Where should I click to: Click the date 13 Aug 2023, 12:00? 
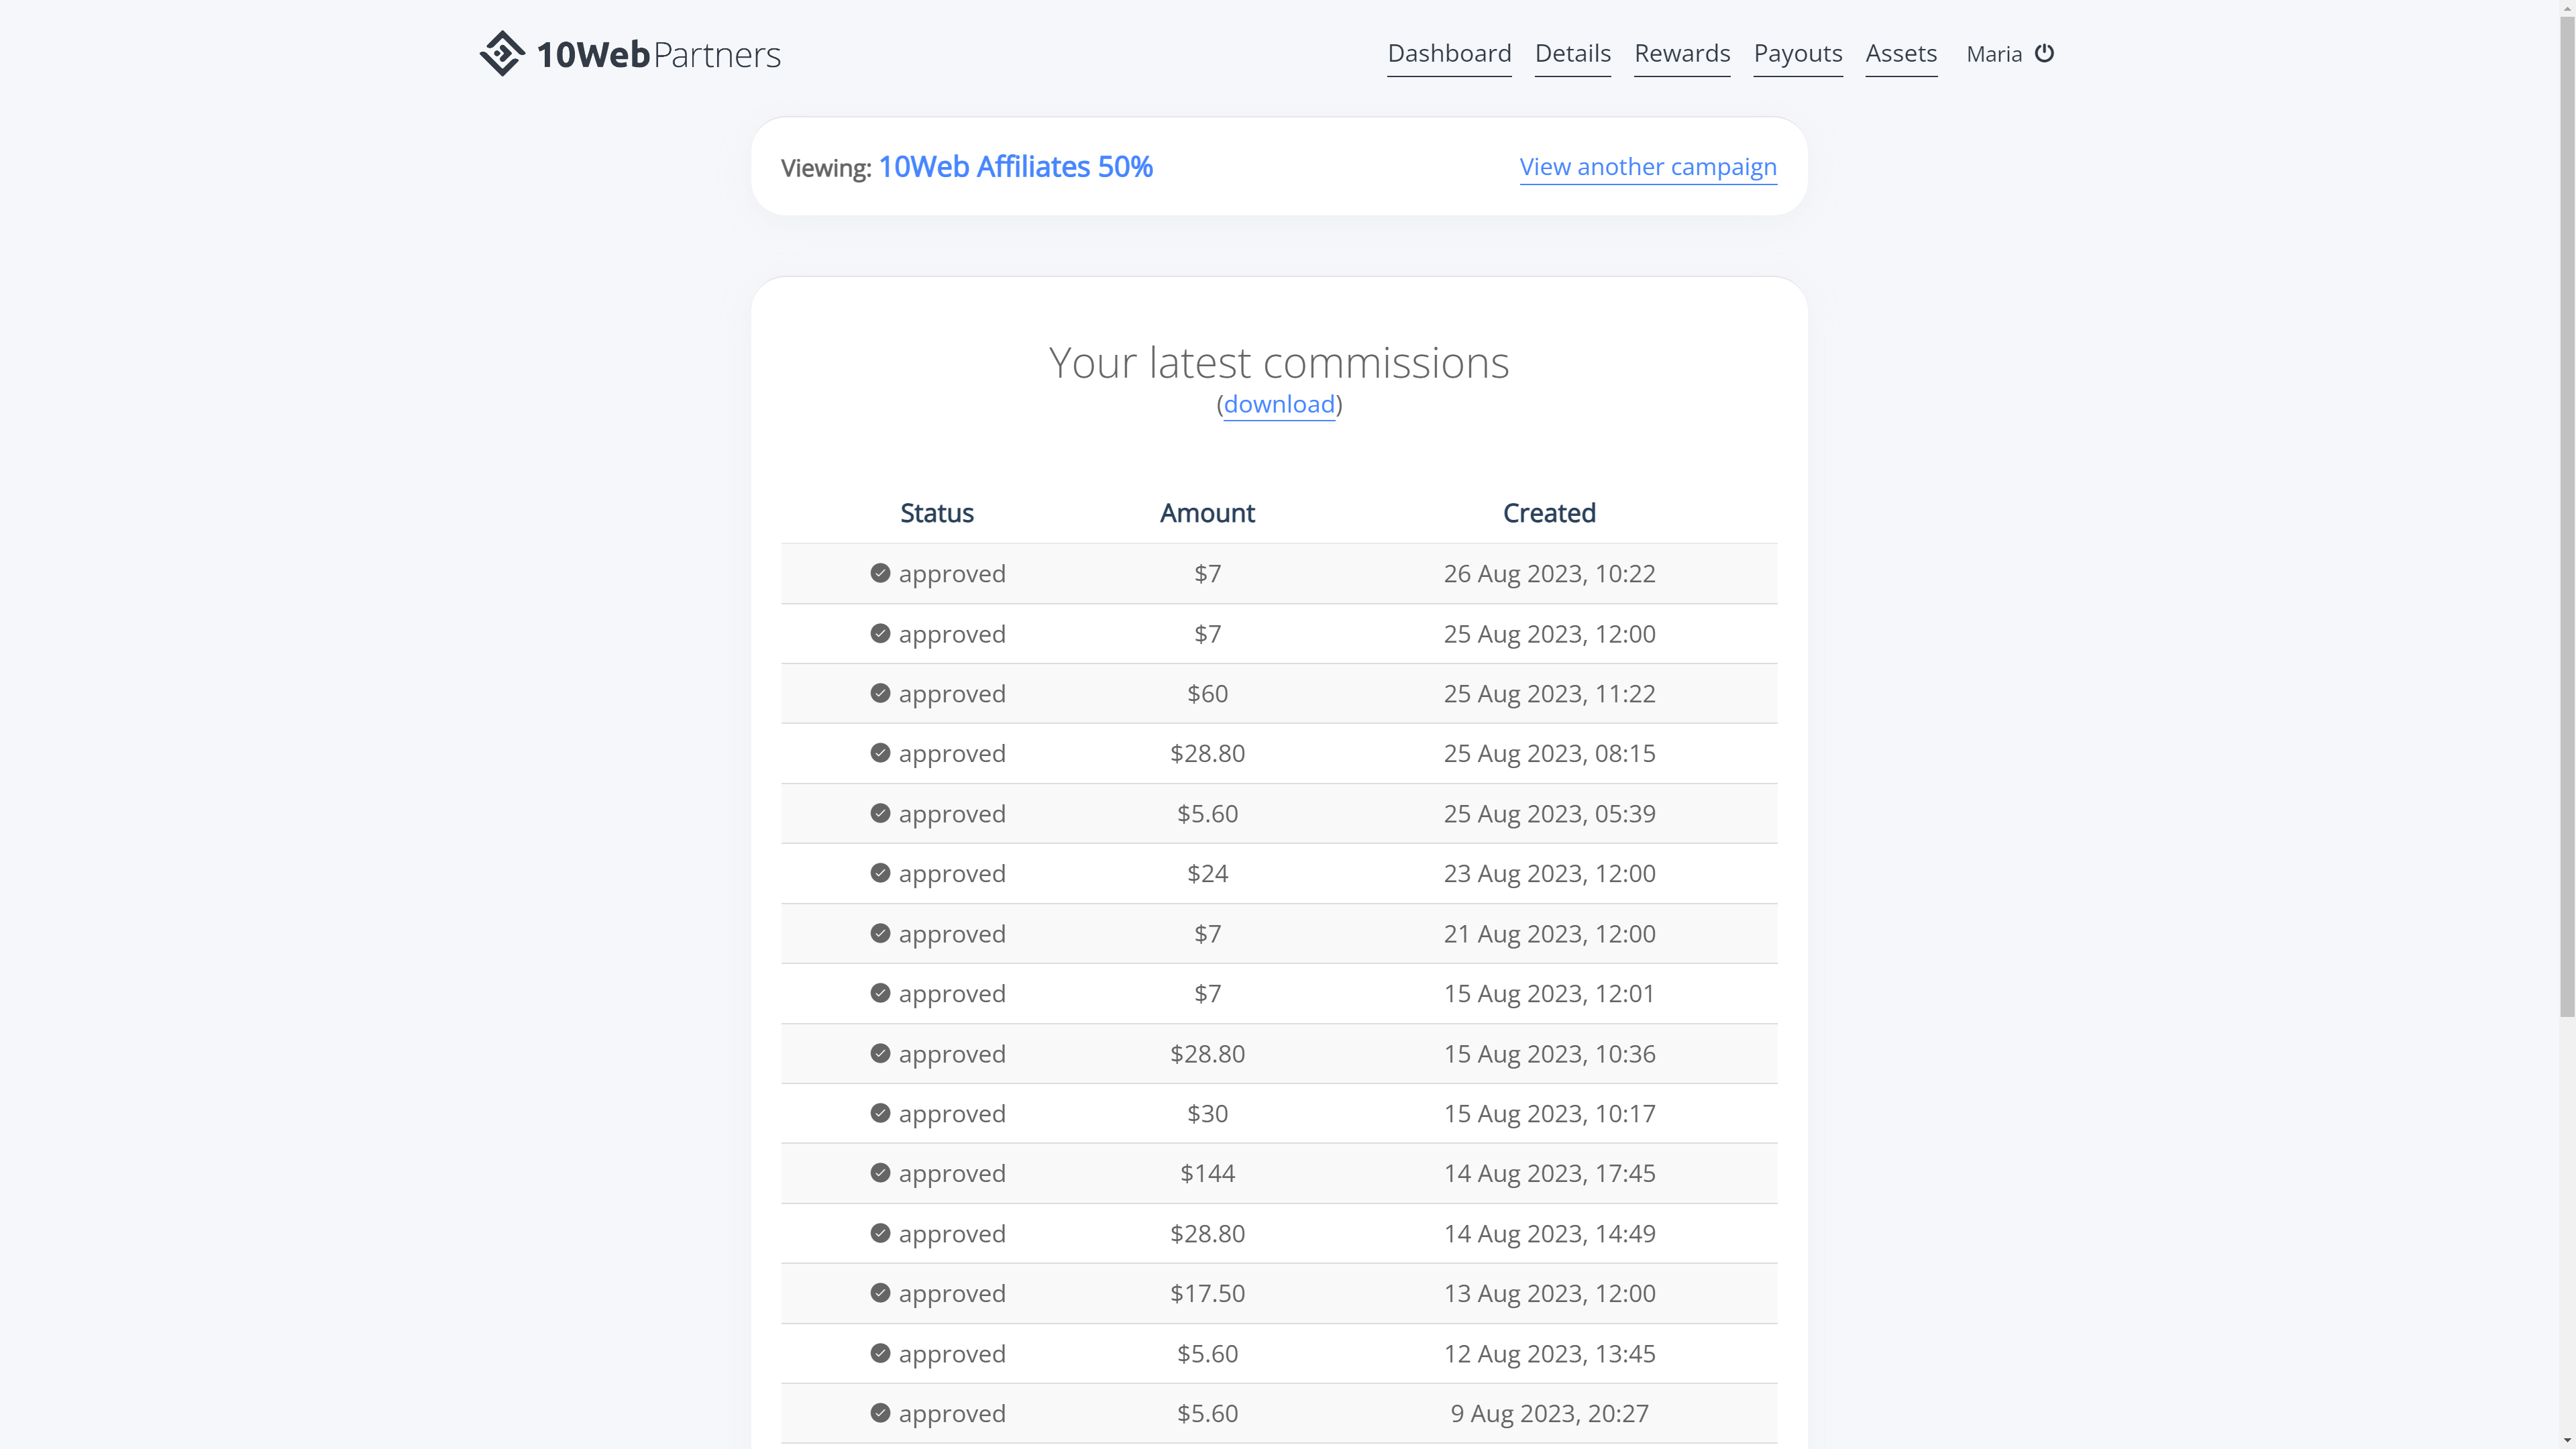point(1549,1293)
